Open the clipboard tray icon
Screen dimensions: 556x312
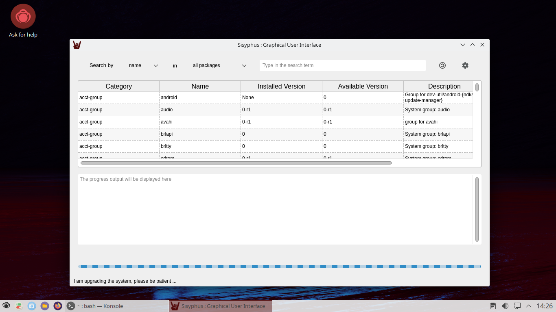pyautogui.click(x=493, y=306)
